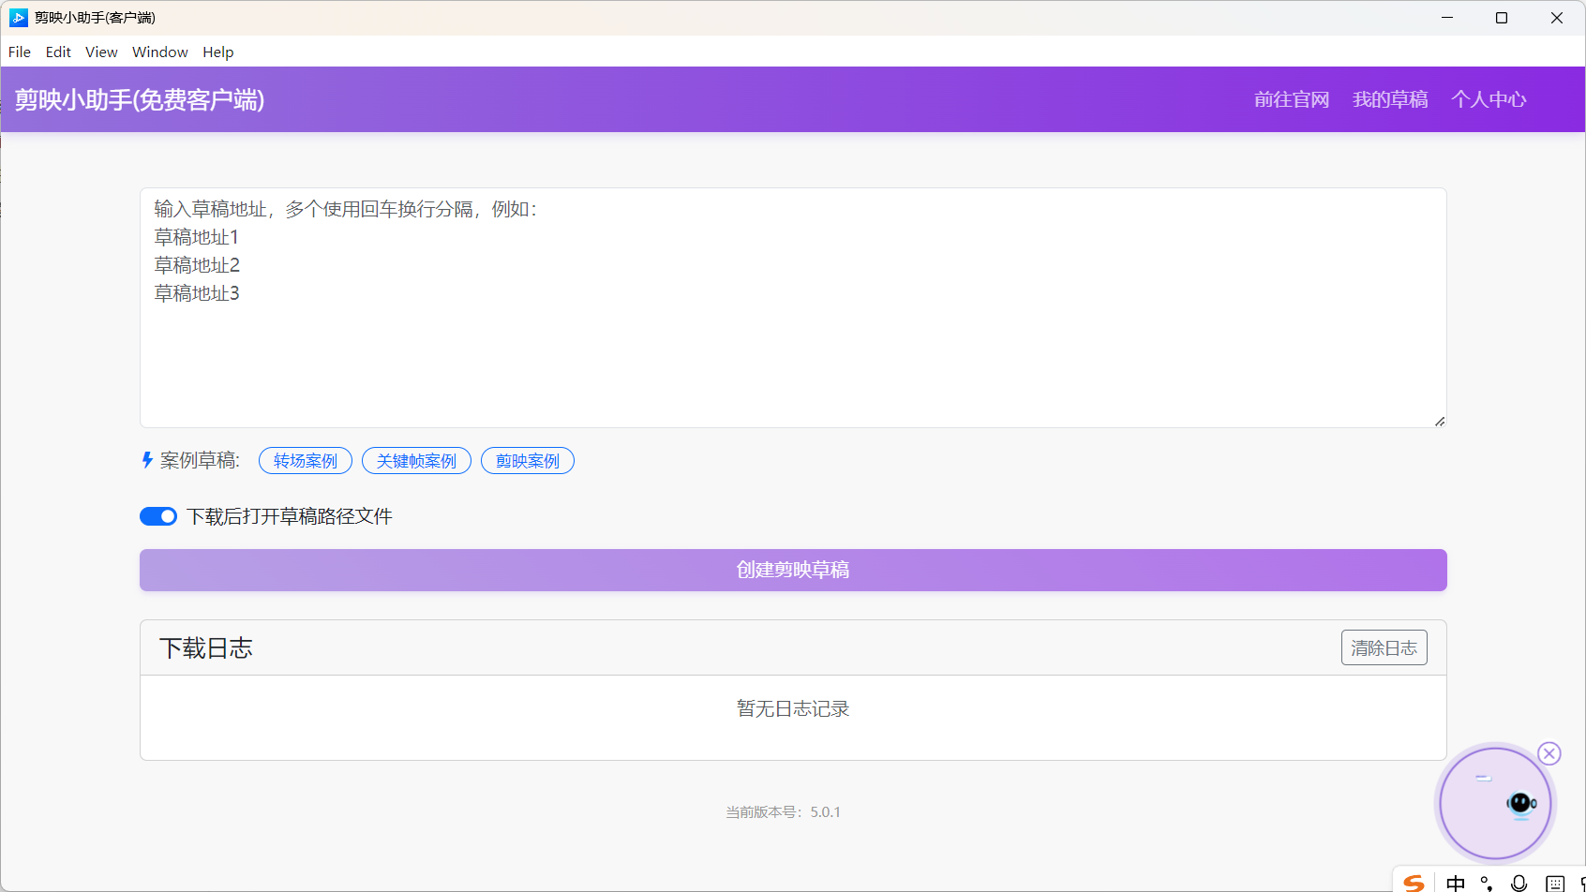Open 前往官网 link in the header

(x=1292, y=99)
